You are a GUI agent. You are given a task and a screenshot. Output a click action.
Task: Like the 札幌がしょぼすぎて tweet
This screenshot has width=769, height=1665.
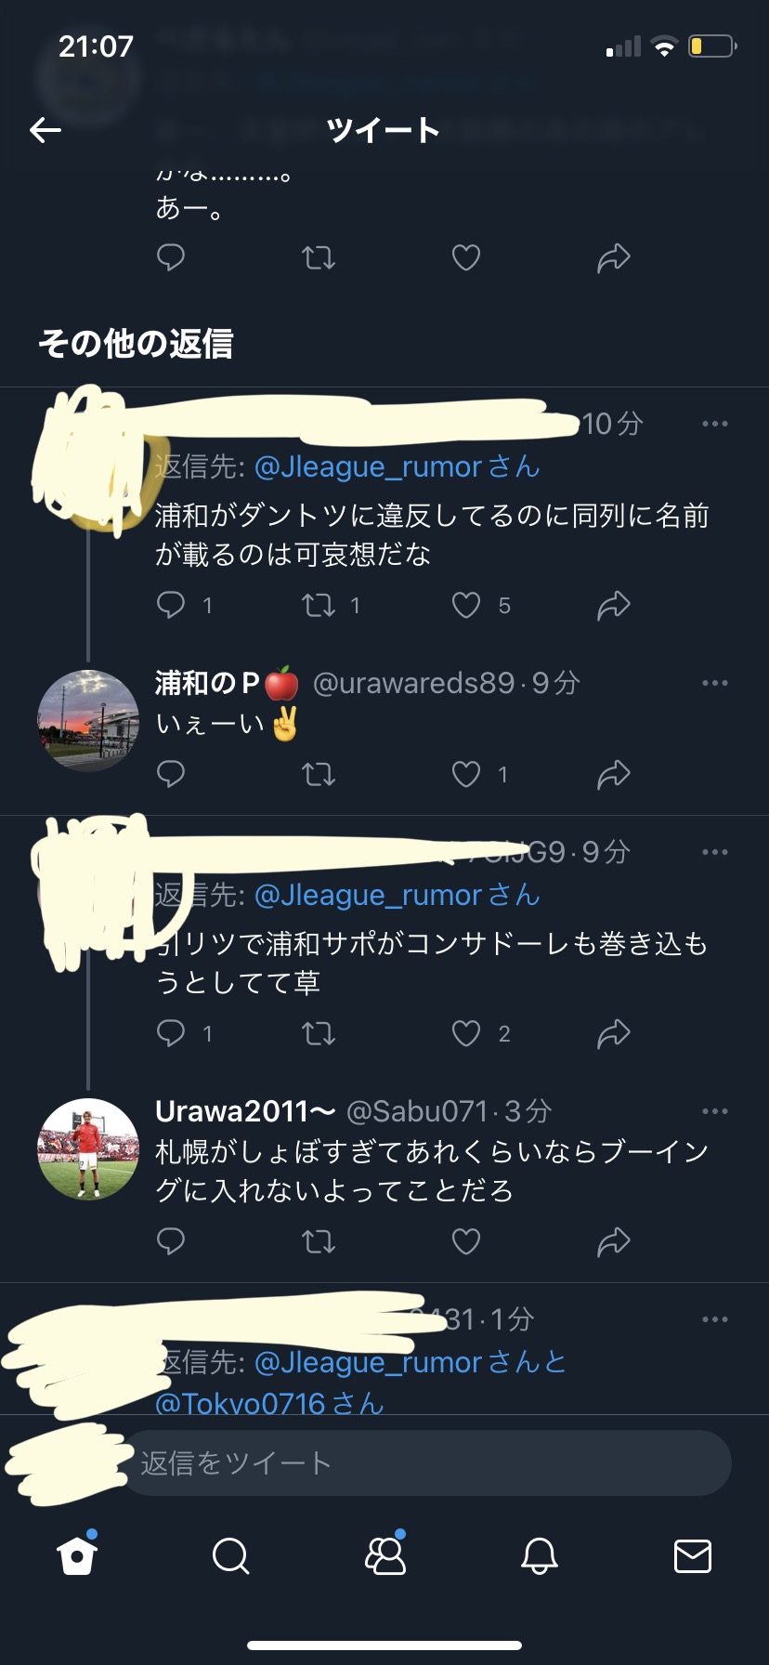[466, 1241]
